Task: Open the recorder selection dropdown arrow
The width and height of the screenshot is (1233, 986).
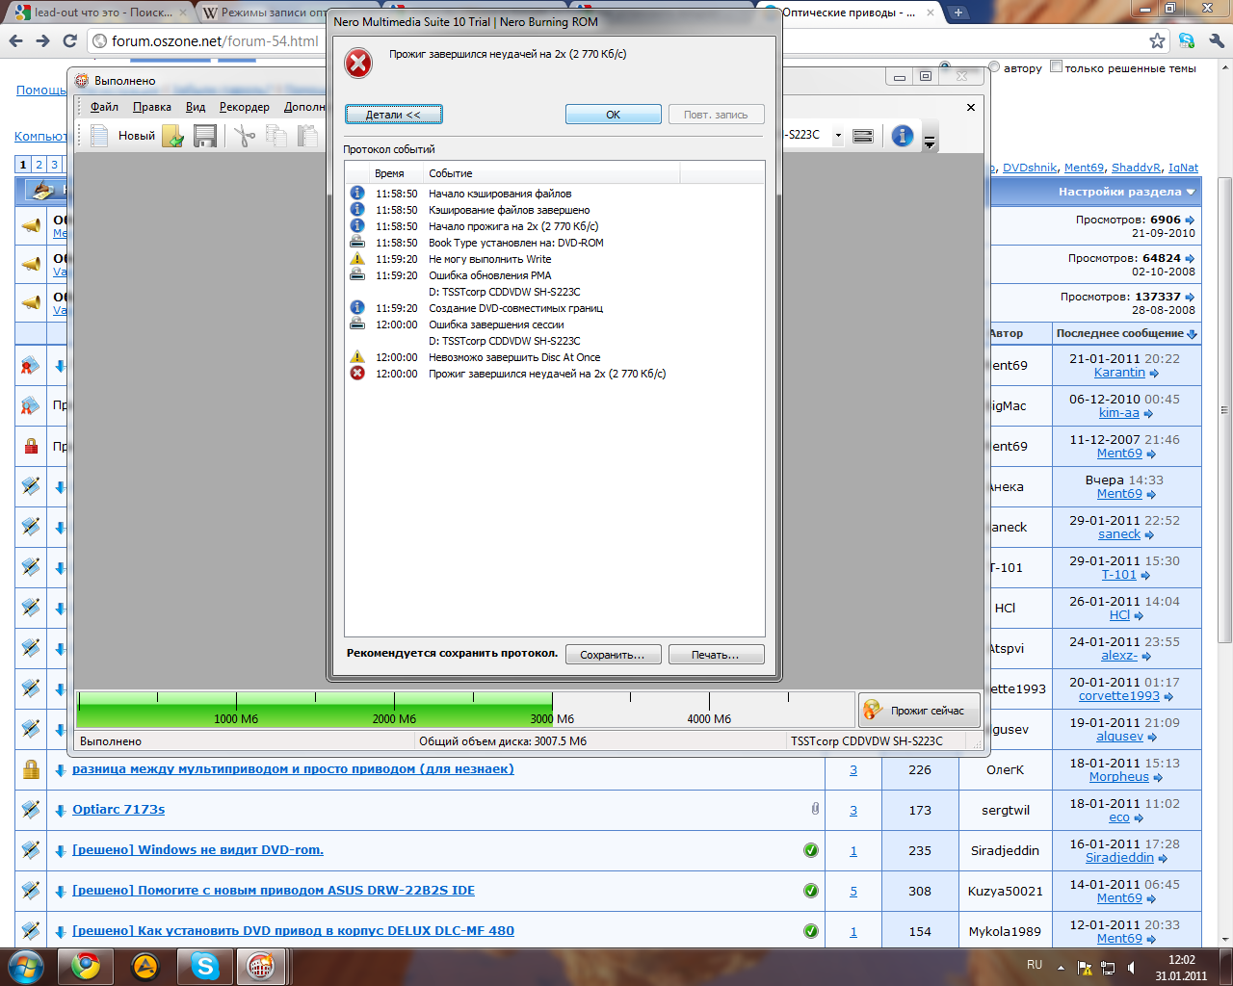Action: tap(838, 136)
